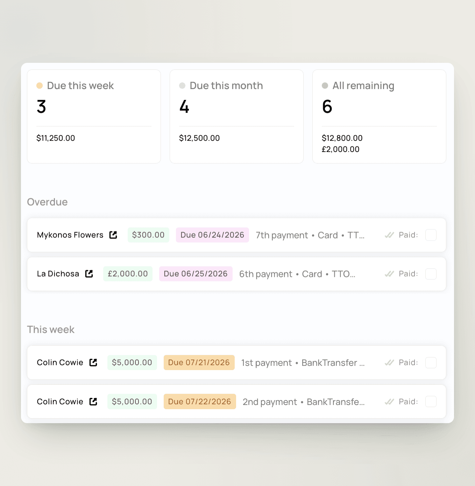Click the £2,000.00 badge in La Dichosa row
Screen dimensions: 475x486
coord(128,274)
